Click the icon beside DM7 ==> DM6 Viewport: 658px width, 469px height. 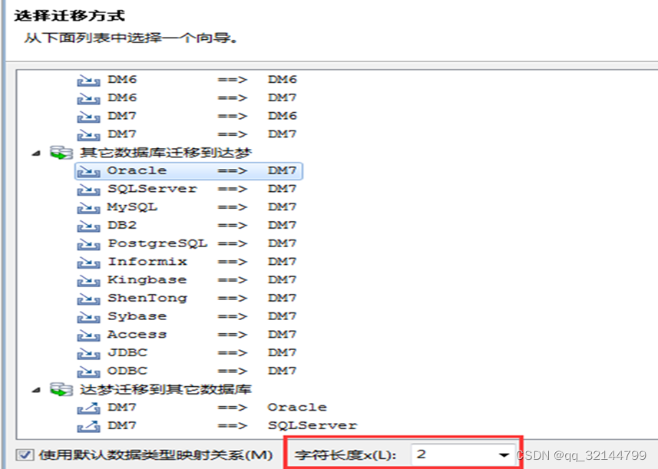click(88, 117)
